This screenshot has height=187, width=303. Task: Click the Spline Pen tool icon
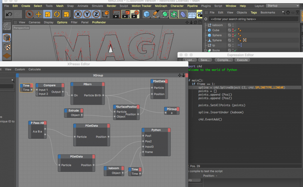coord(156,14)
